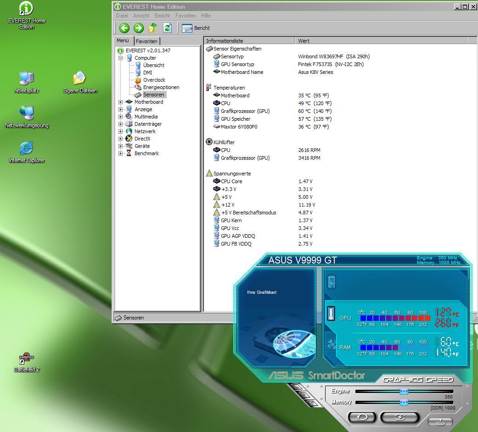Open the Hilfe menu
The image size is (478, 432).
coord(206,16)
